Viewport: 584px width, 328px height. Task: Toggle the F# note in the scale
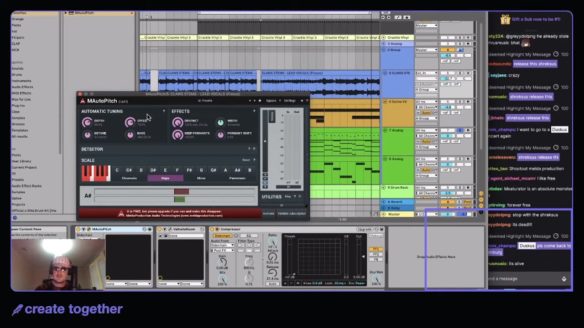point(189,170)
